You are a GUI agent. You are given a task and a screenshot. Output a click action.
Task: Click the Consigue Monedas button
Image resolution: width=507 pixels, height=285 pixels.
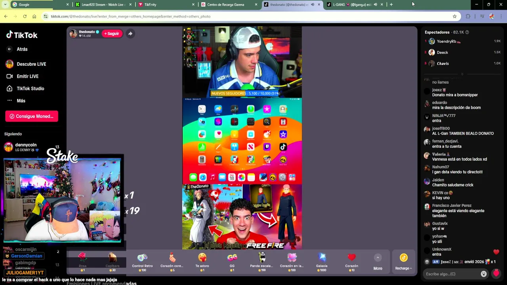(32, 116)
